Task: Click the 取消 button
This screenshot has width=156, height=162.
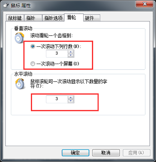Action: click(106, 153)
